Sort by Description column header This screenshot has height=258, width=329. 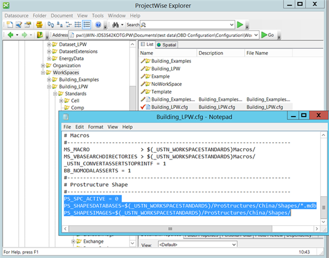click(x=221, y=53)
